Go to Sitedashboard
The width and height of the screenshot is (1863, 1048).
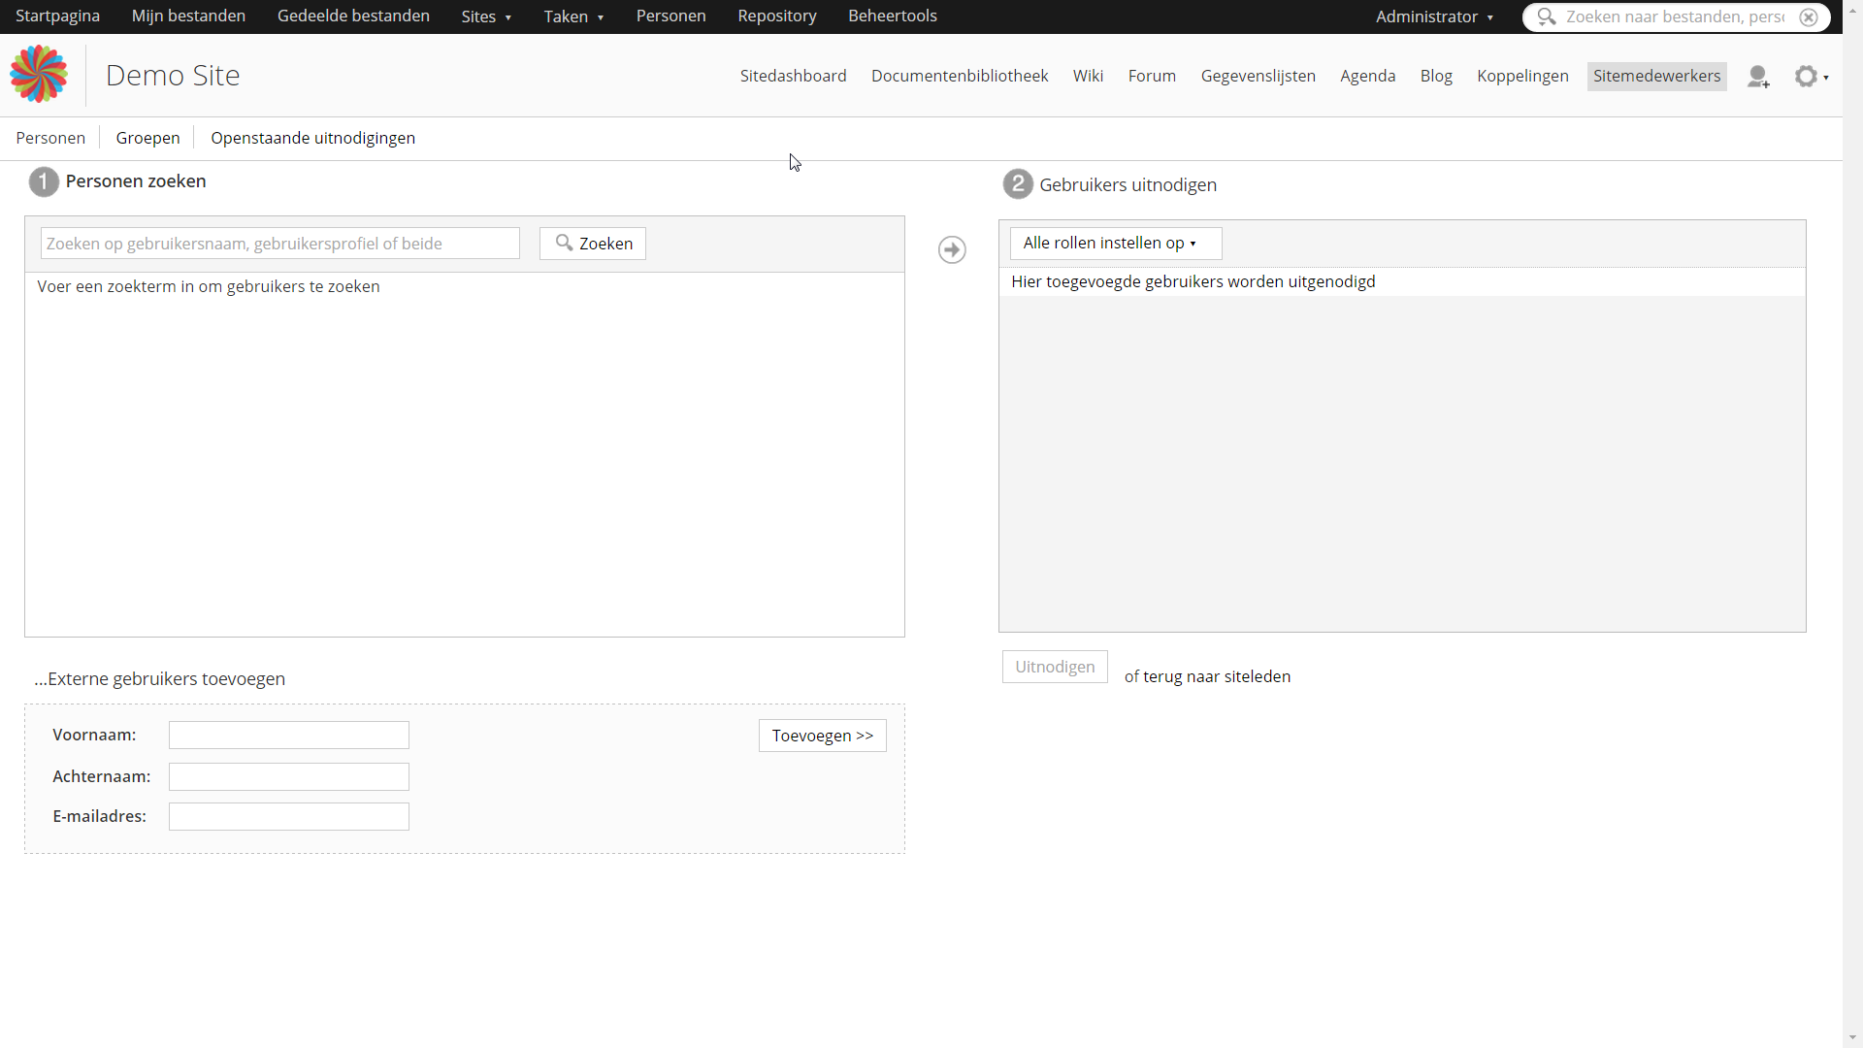tap(793, 76)
